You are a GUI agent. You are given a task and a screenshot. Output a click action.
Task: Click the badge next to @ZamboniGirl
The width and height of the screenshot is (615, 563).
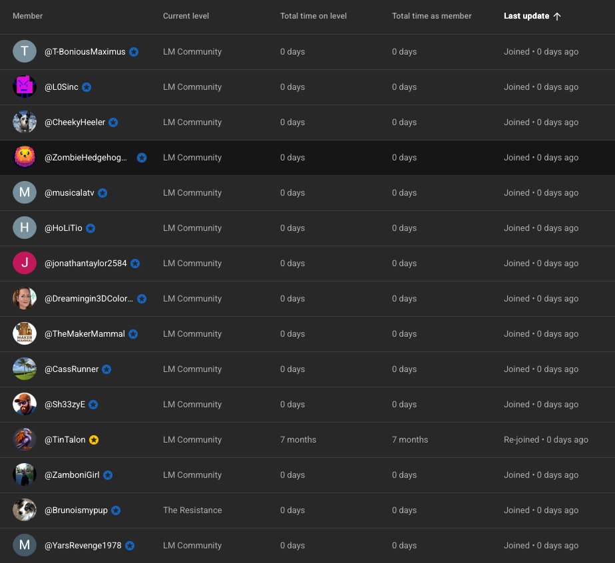(108, 475)
